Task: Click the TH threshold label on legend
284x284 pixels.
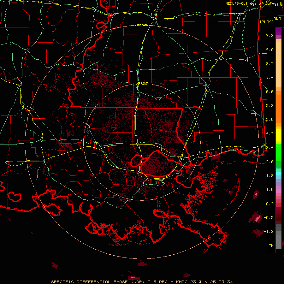Action: (271, 246)
